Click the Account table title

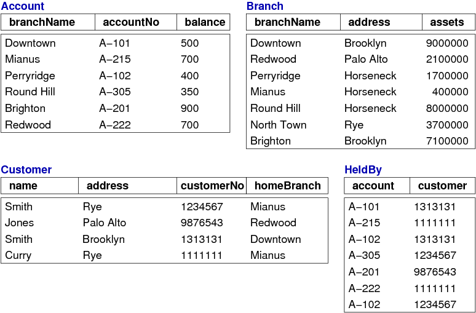point(23,6)
